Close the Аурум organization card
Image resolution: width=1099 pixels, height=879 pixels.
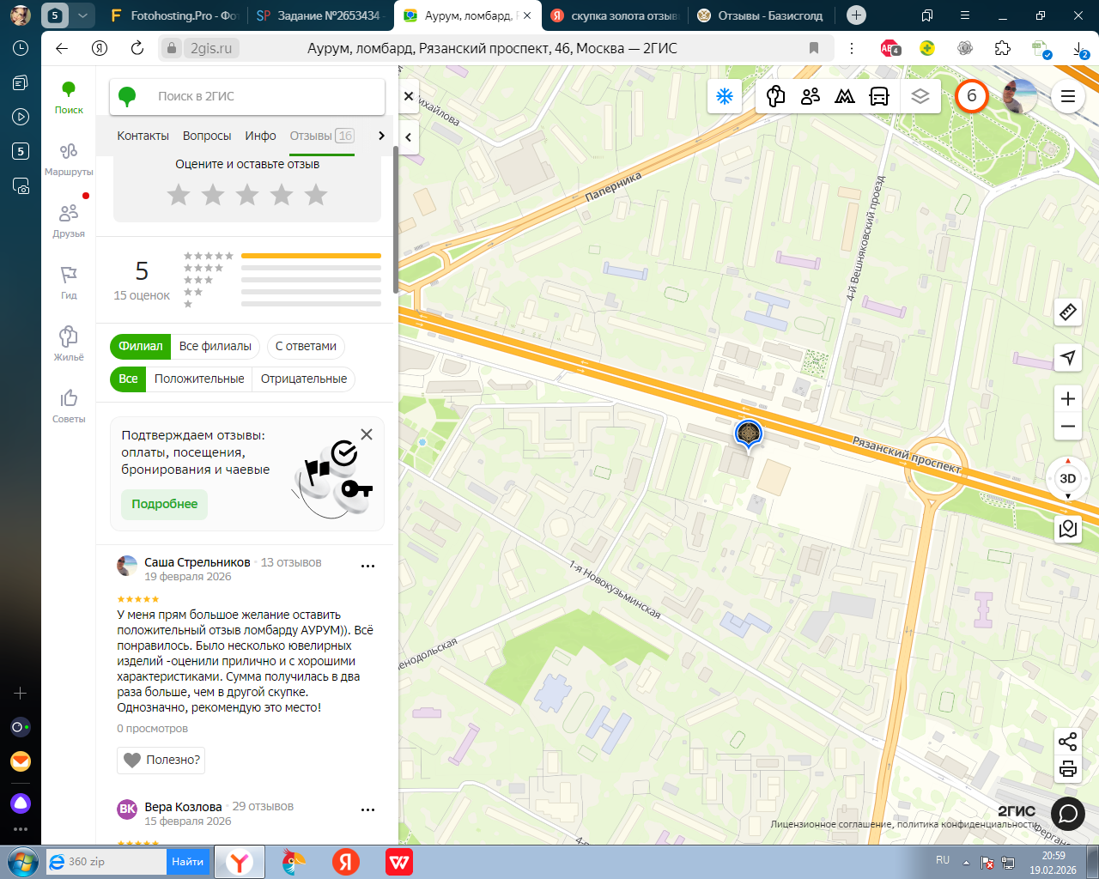point(409,96)
